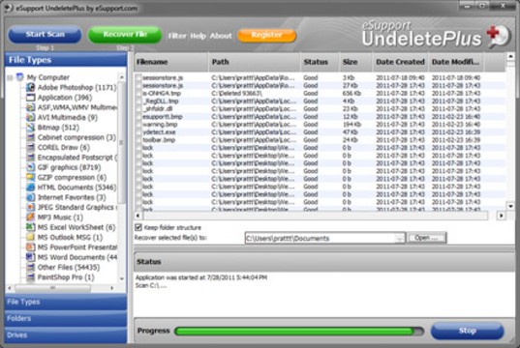This screenshot has width=520, height=348.
Task: Click the Bitmap file type icon
Action: 31,128
